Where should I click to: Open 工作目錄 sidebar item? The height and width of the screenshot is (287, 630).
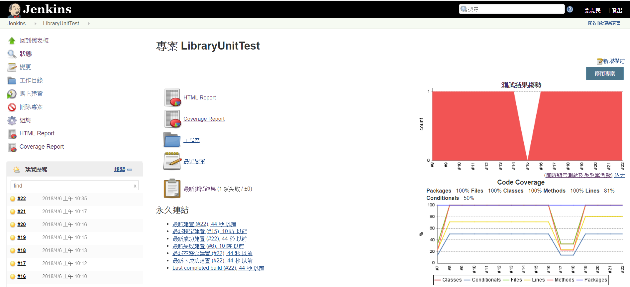31,80
